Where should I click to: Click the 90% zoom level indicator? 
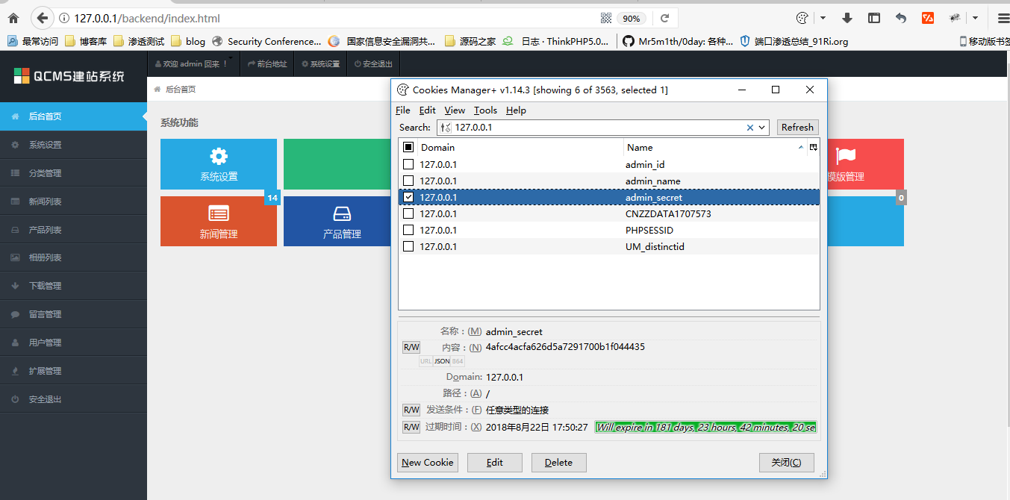click(632, 18)
